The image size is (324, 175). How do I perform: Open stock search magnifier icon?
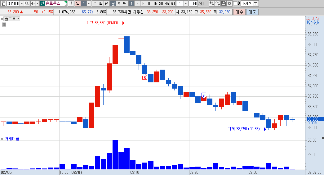click(27, 3)
